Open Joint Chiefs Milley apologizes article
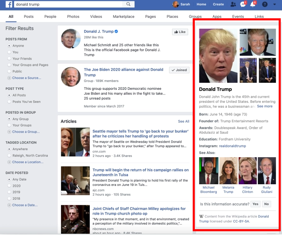Image resolution: width=282 pixels, height=235 pixels. tap(139, 211)
